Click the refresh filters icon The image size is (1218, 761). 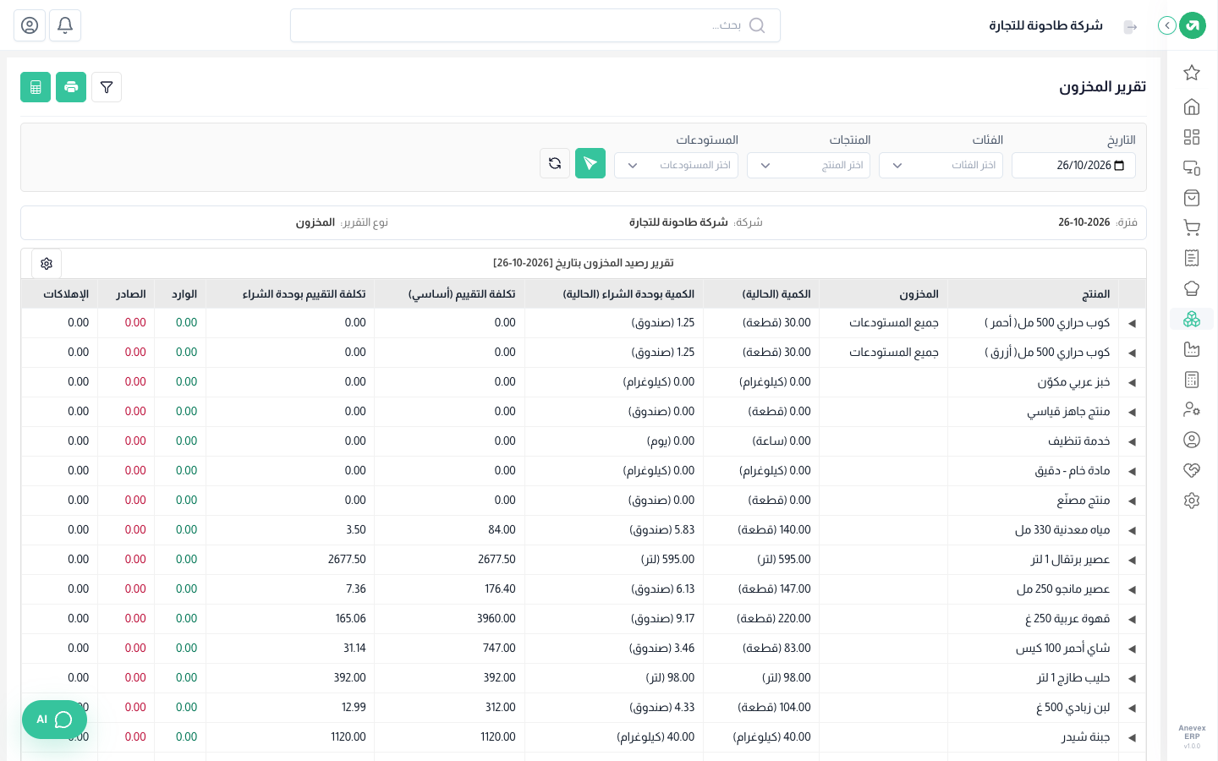(555, 163)
